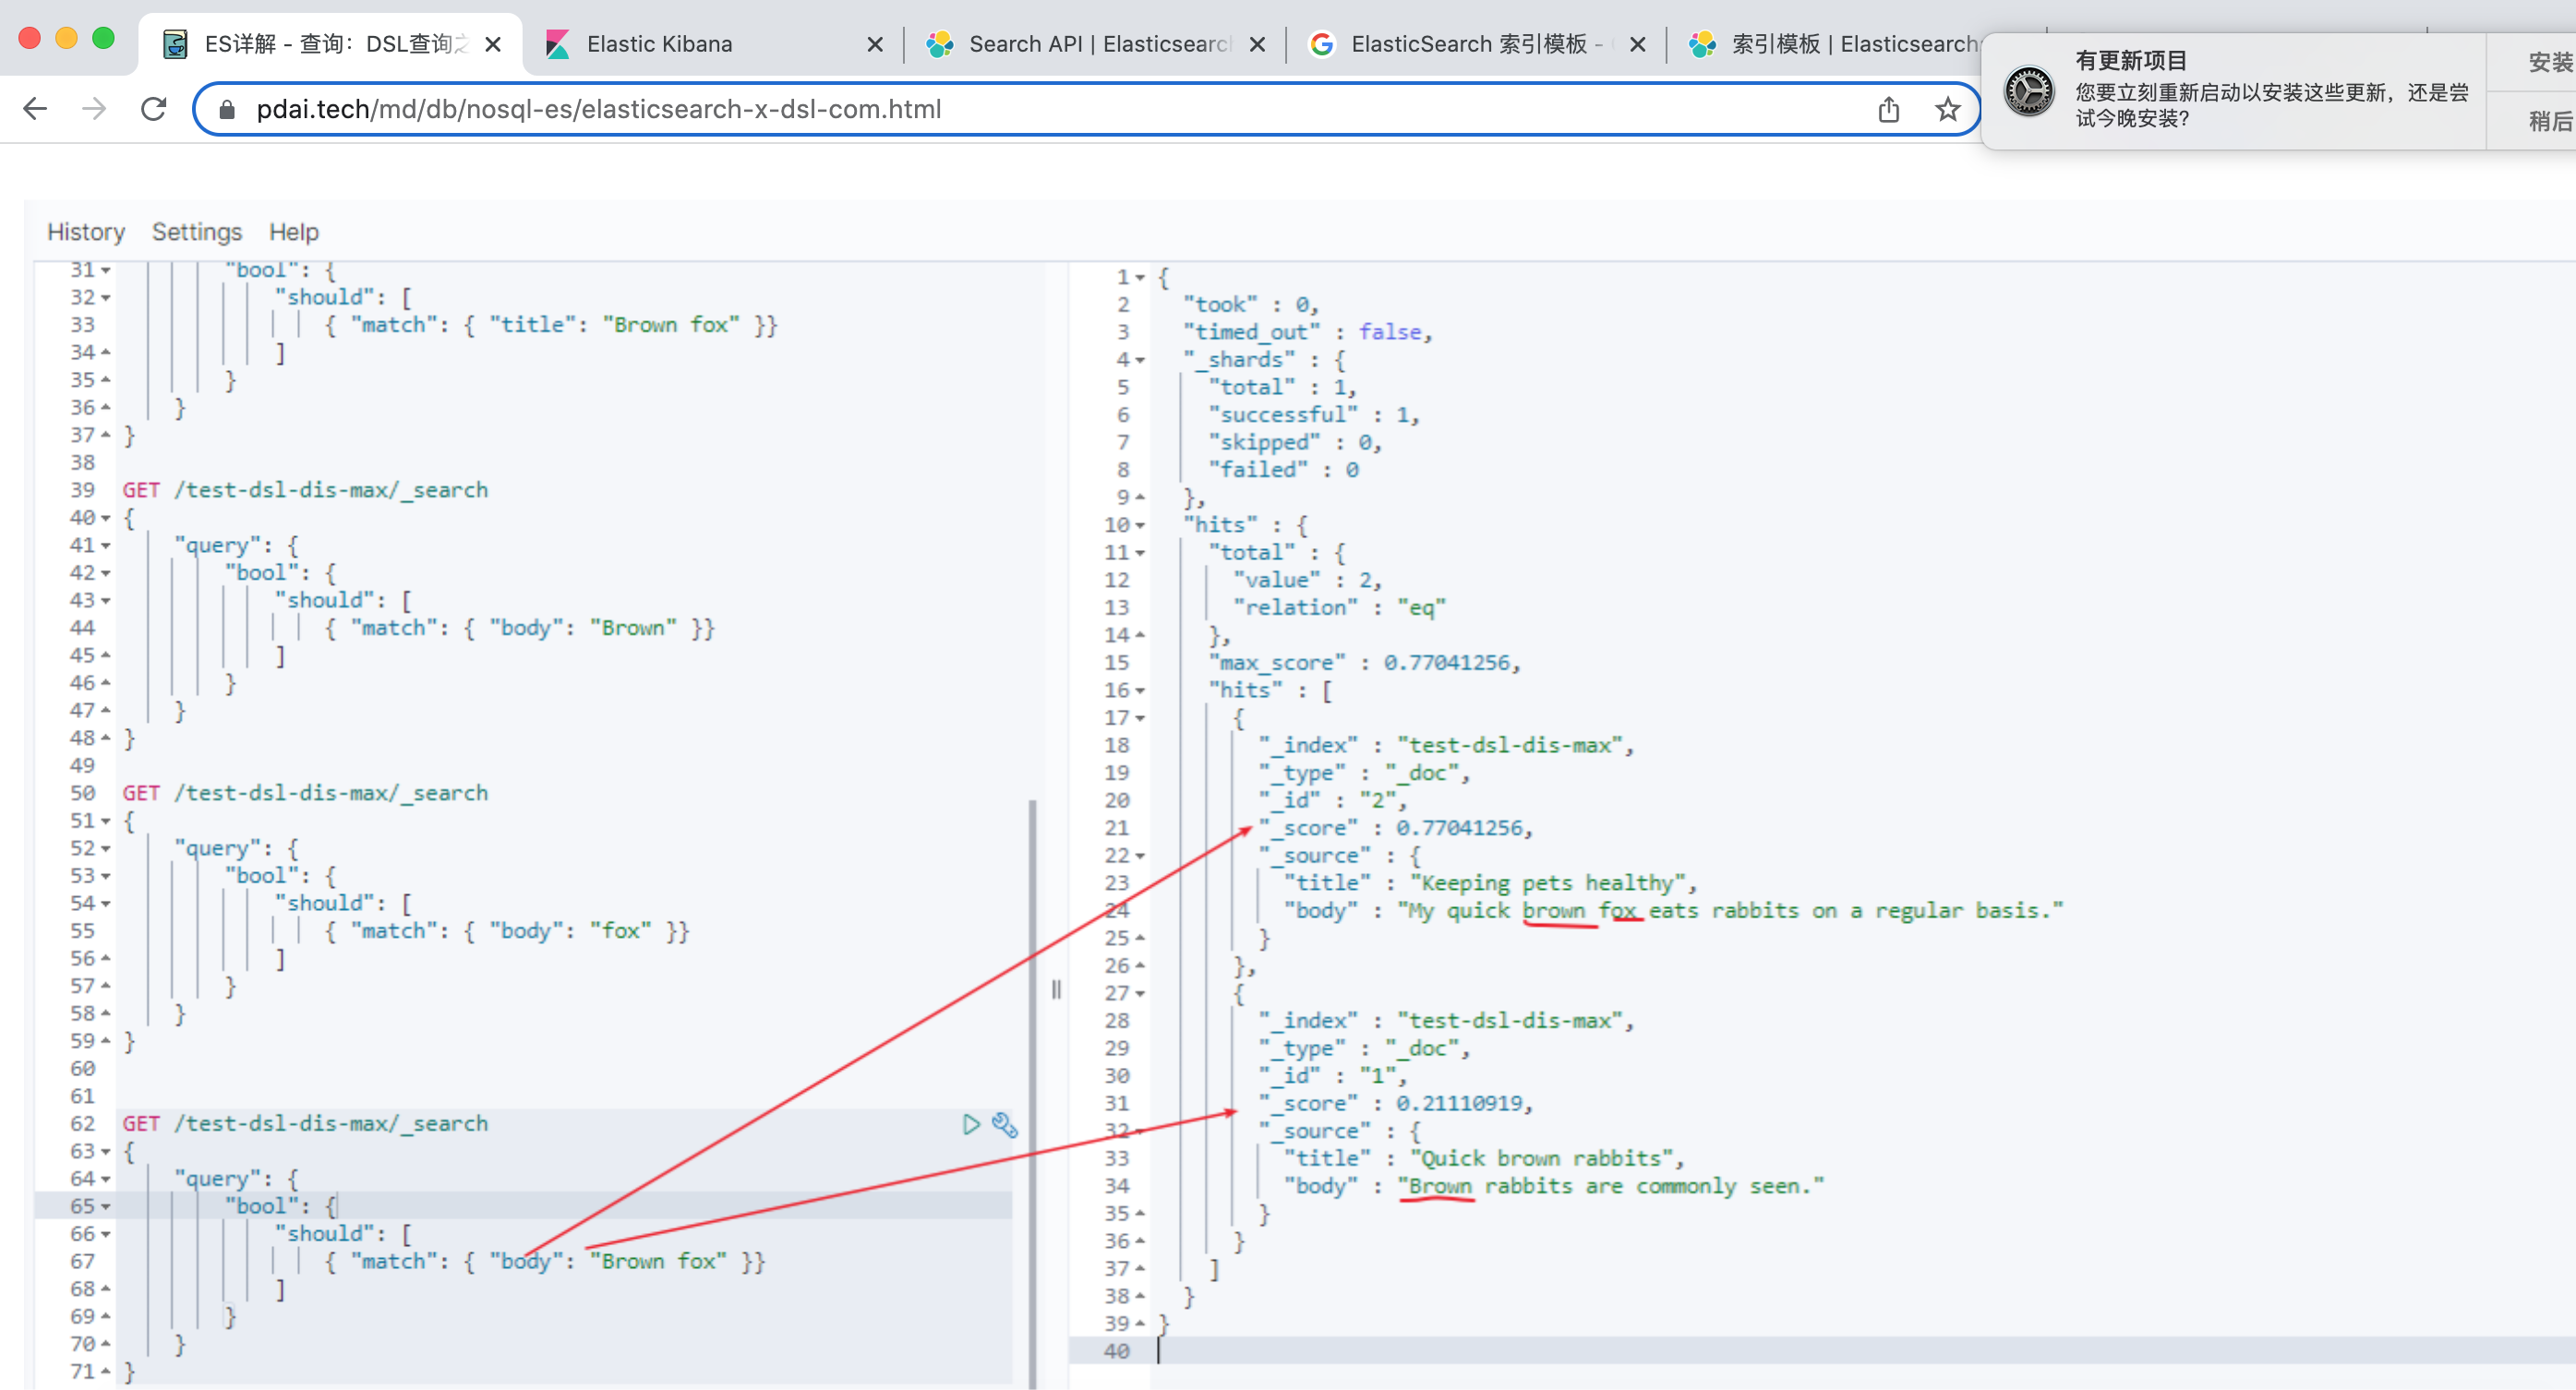Collapse the first hit fold at output line 17
Image resolution: width=2576 pixels, height=1390 pixels.
pos(1140,718)
